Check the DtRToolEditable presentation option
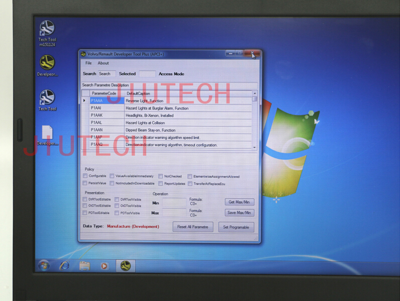400x301 pixels. (85, 199)
